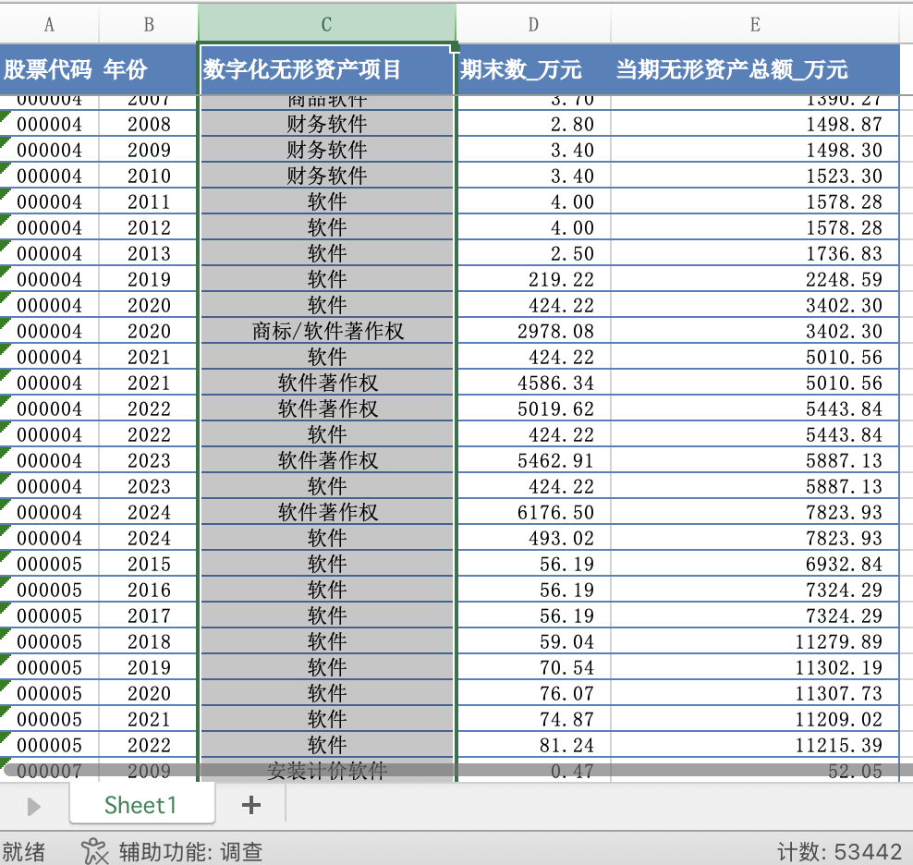Select cell with value 74.87
913x865 pixels.
[x=533, y=719]
